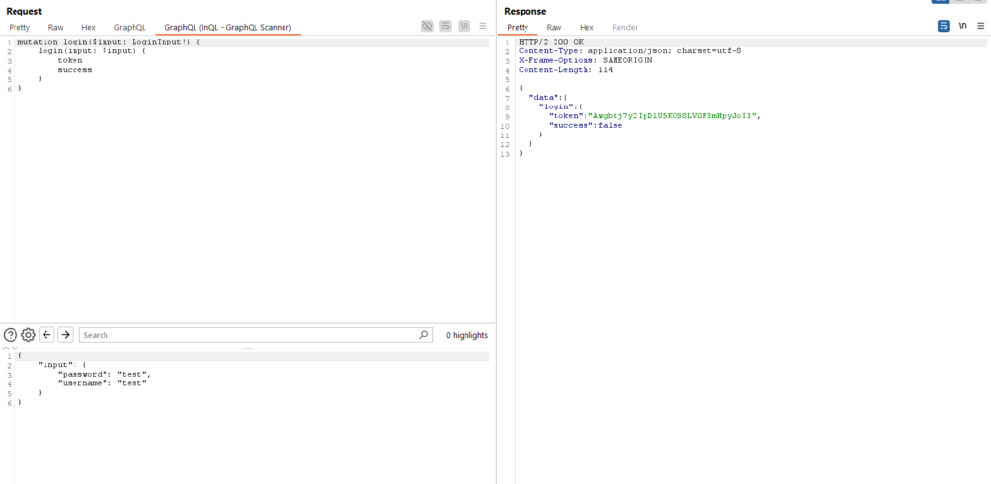
Task: Open the Response Hex tab
Action: point(586,28)
